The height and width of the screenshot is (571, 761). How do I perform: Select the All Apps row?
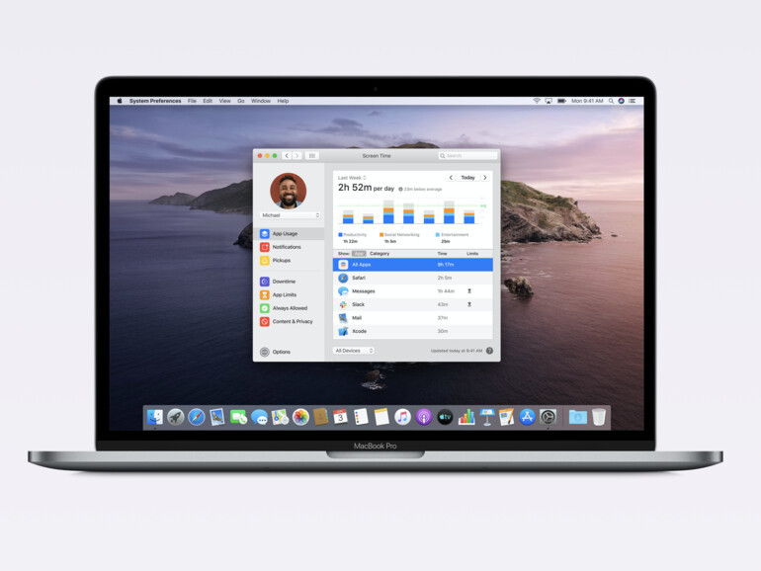(412, 265)
